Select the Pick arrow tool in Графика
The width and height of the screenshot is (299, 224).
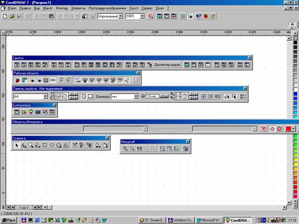pyautogui.click(x=17, y=145)
